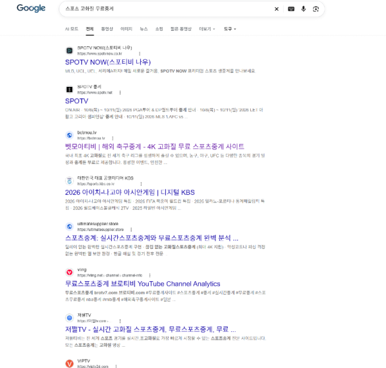386x368 pixels.
Task: Open the SPOTV NOW(스포티비 나우) result link
Action: point(108,62)
